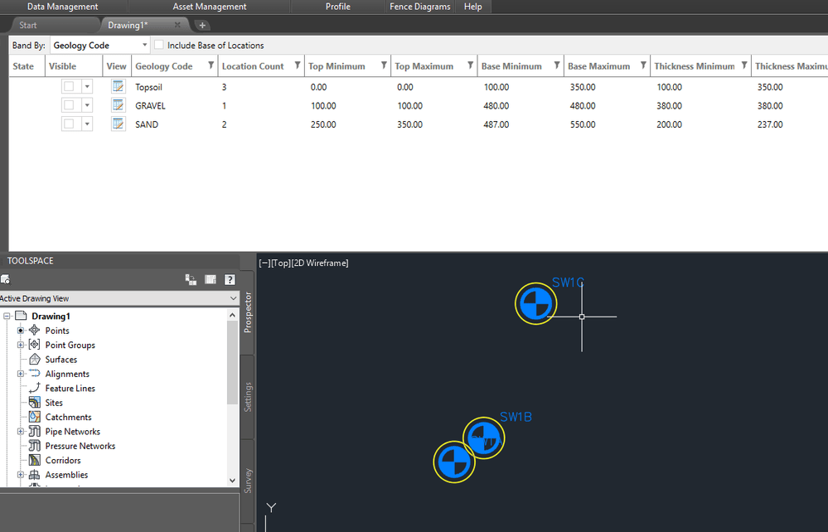Switch to the Survey side tab
Image resolution: width=828 pixels, height=532 pixels.
pos(248,481)
